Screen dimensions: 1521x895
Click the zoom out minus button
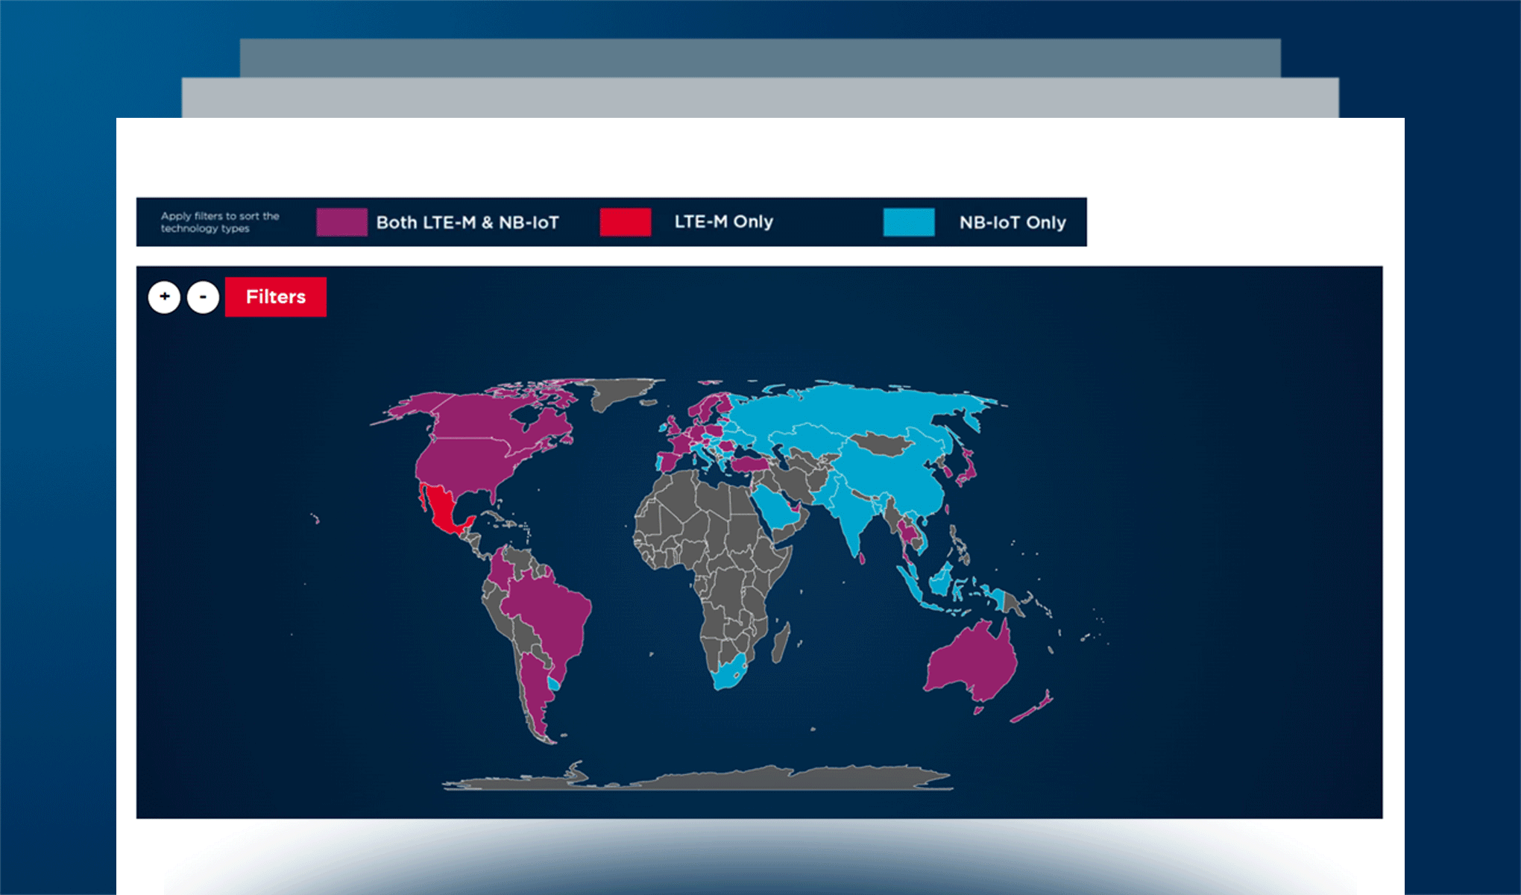click(x=203, y=297)
